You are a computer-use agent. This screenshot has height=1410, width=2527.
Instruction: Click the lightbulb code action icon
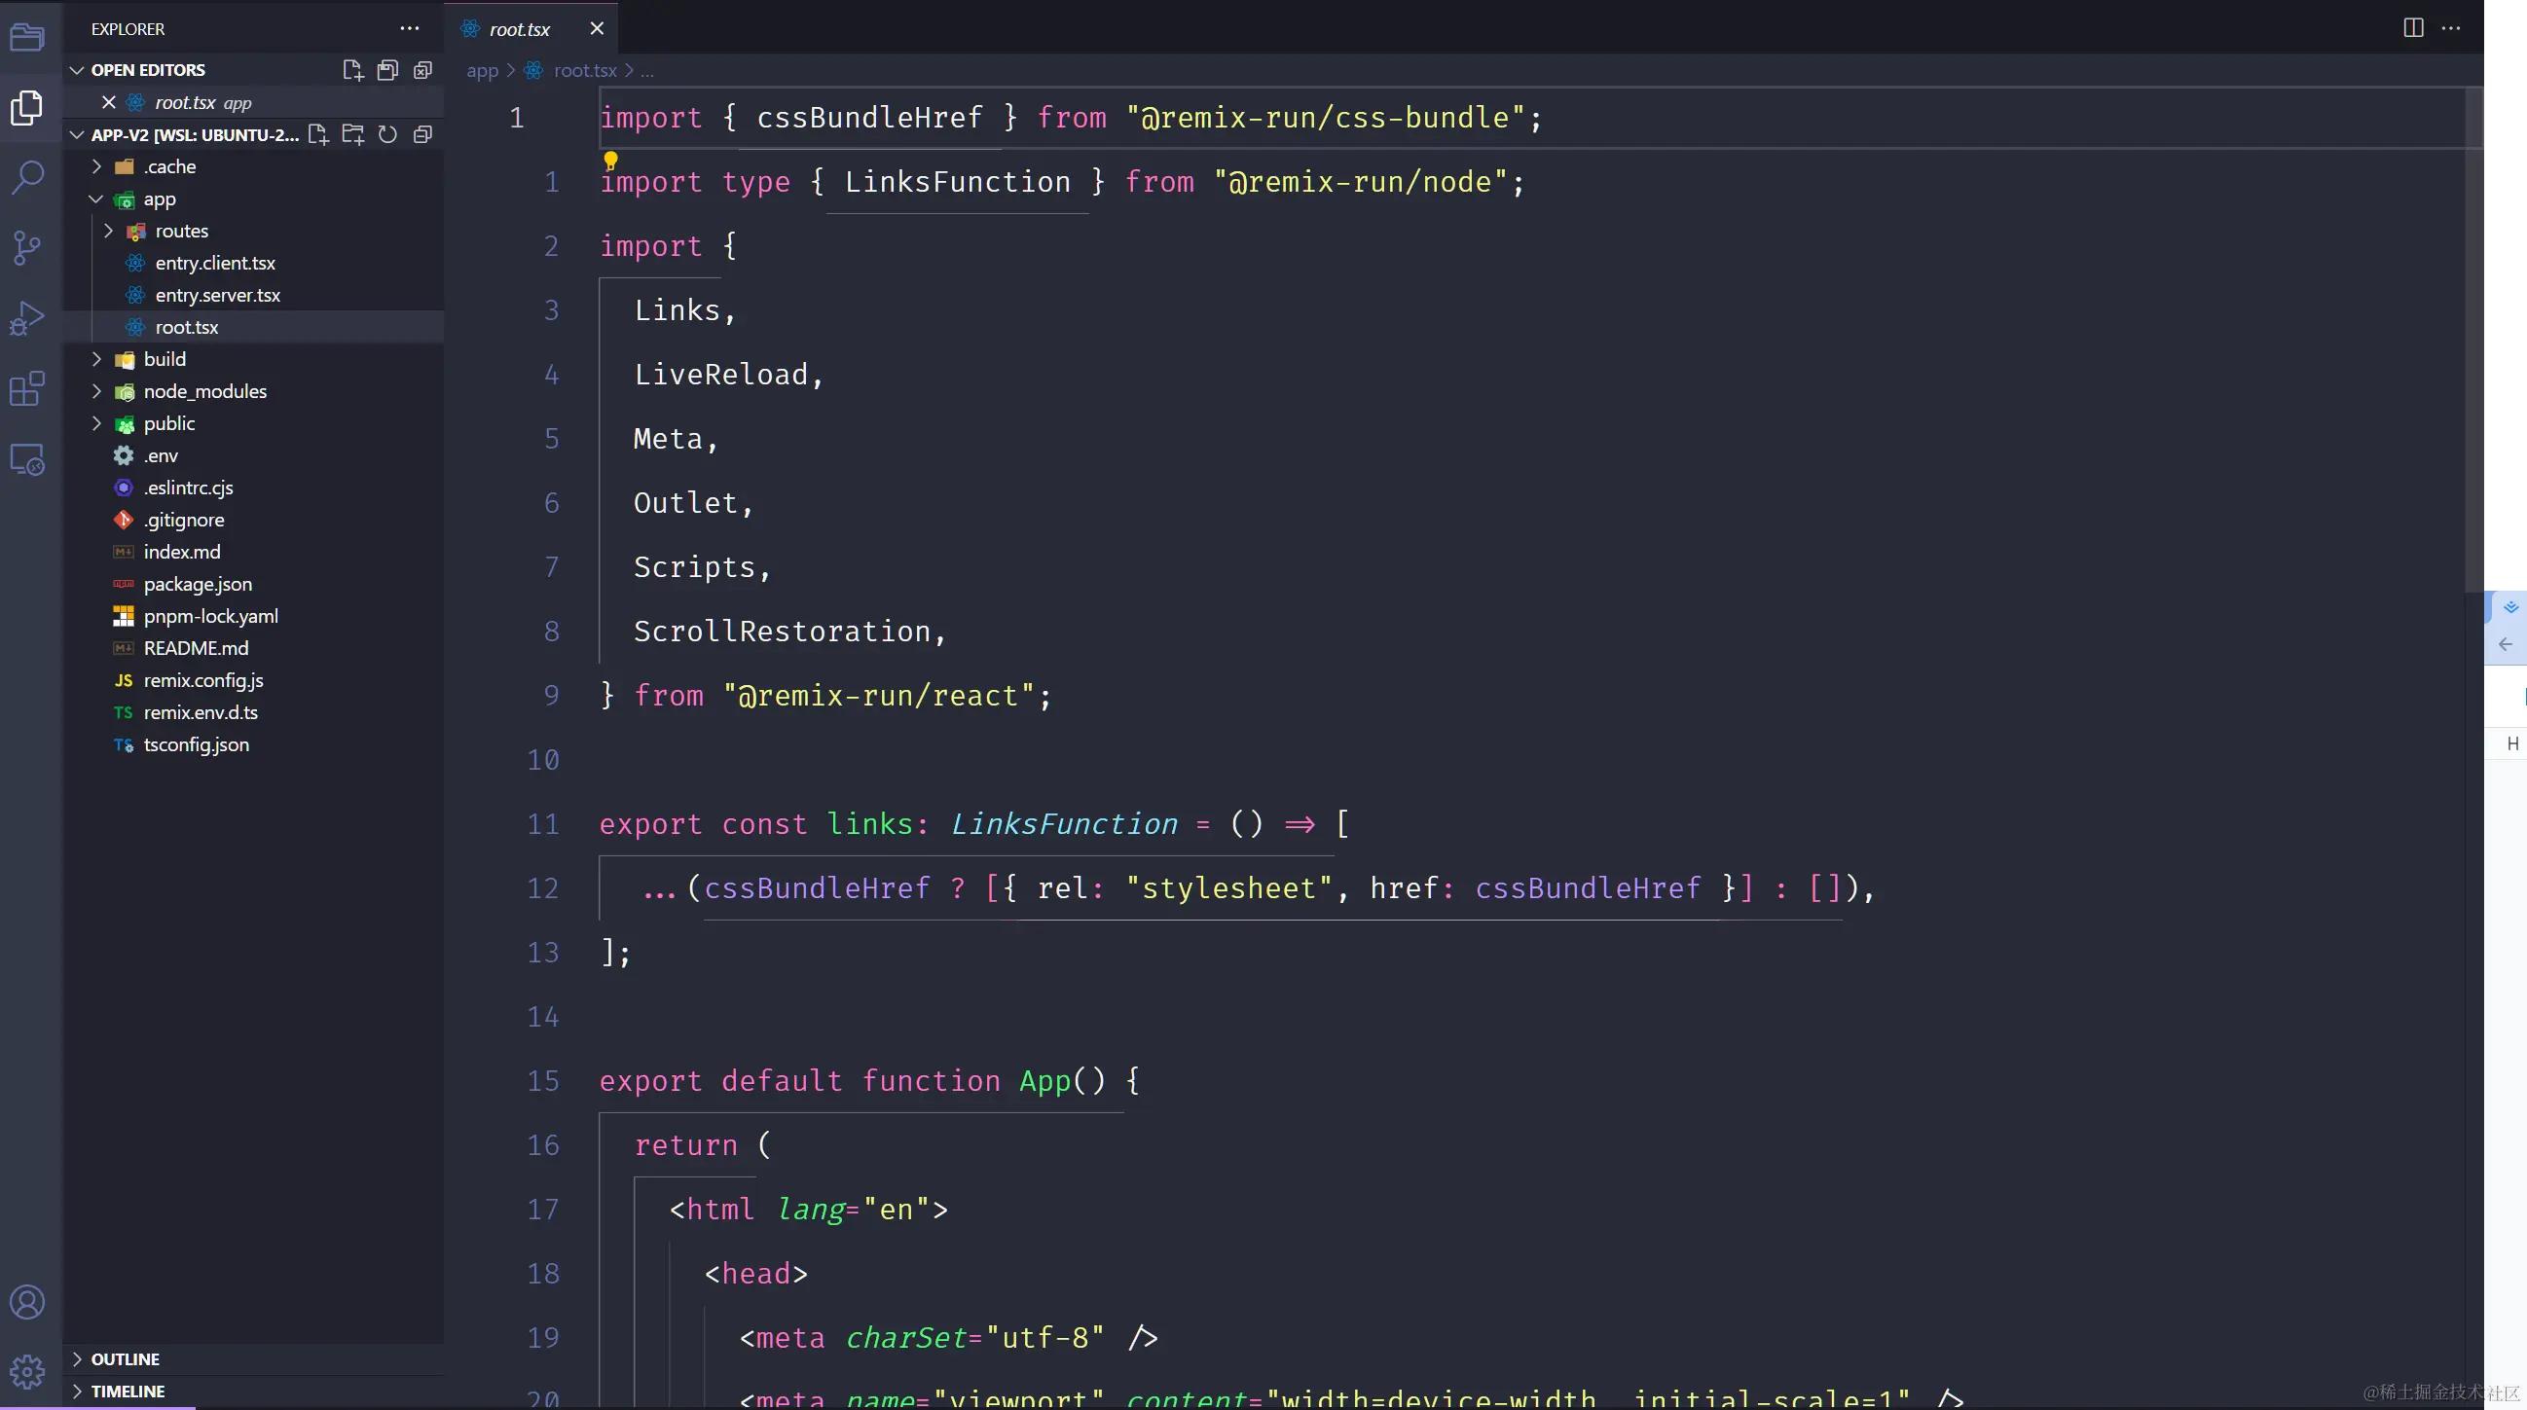610,160
